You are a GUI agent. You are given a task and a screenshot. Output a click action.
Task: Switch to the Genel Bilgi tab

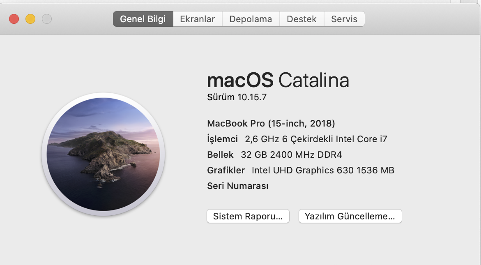pyautogui.click(x=143, y=19)
